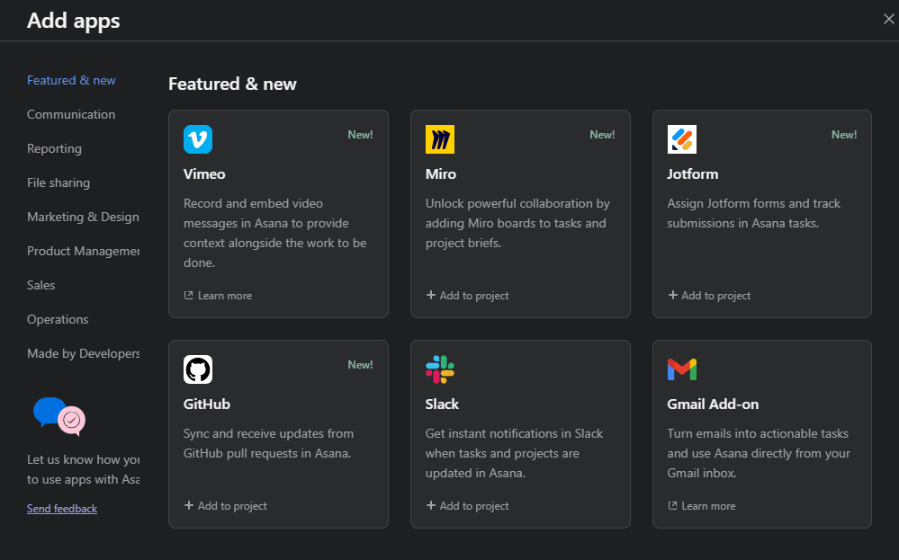Click the Gmail app logo

click(x=682, y=369)
